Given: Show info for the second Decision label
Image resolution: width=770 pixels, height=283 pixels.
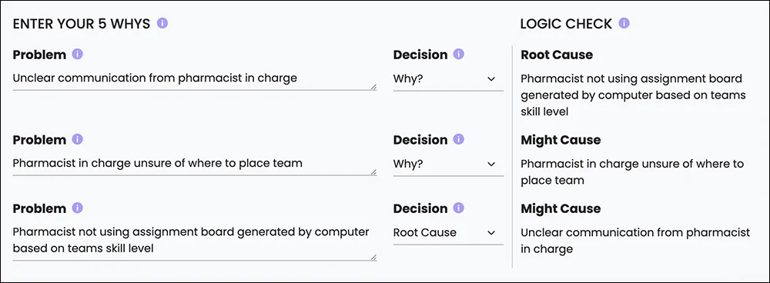Looking at the screenshot, I should (x=459, y=139).
